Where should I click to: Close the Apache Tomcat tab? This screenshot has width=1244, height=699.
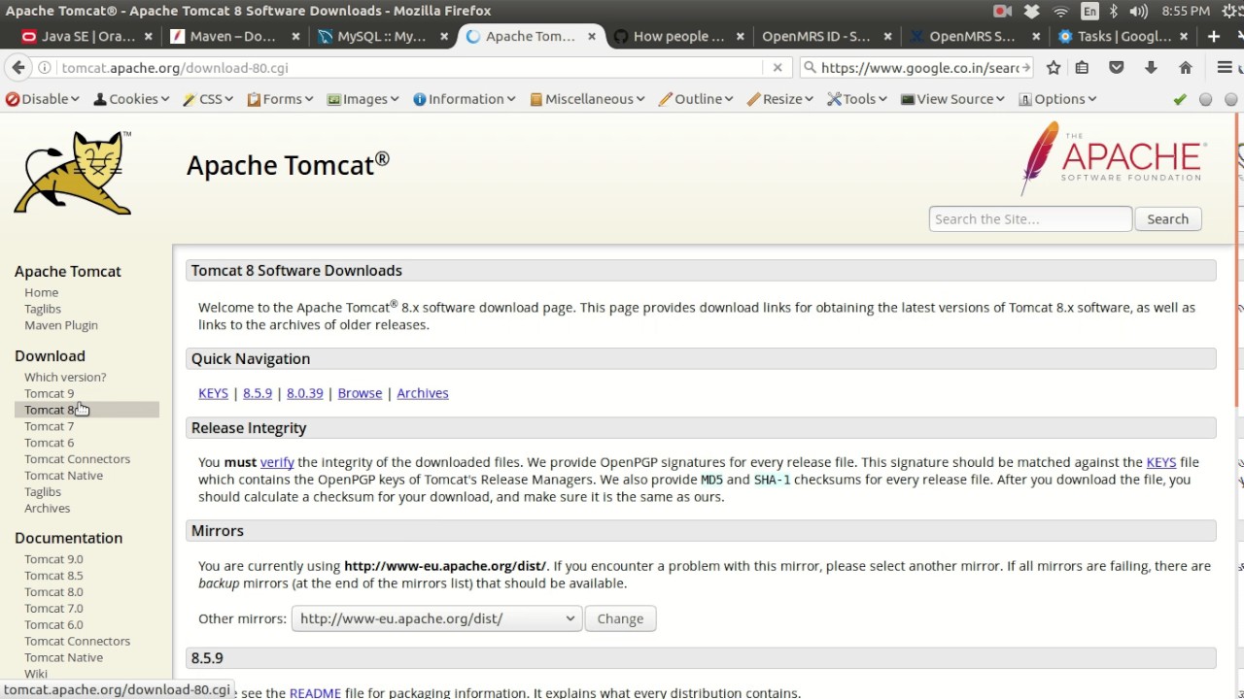pyautogui.click(x=592, y=36)
